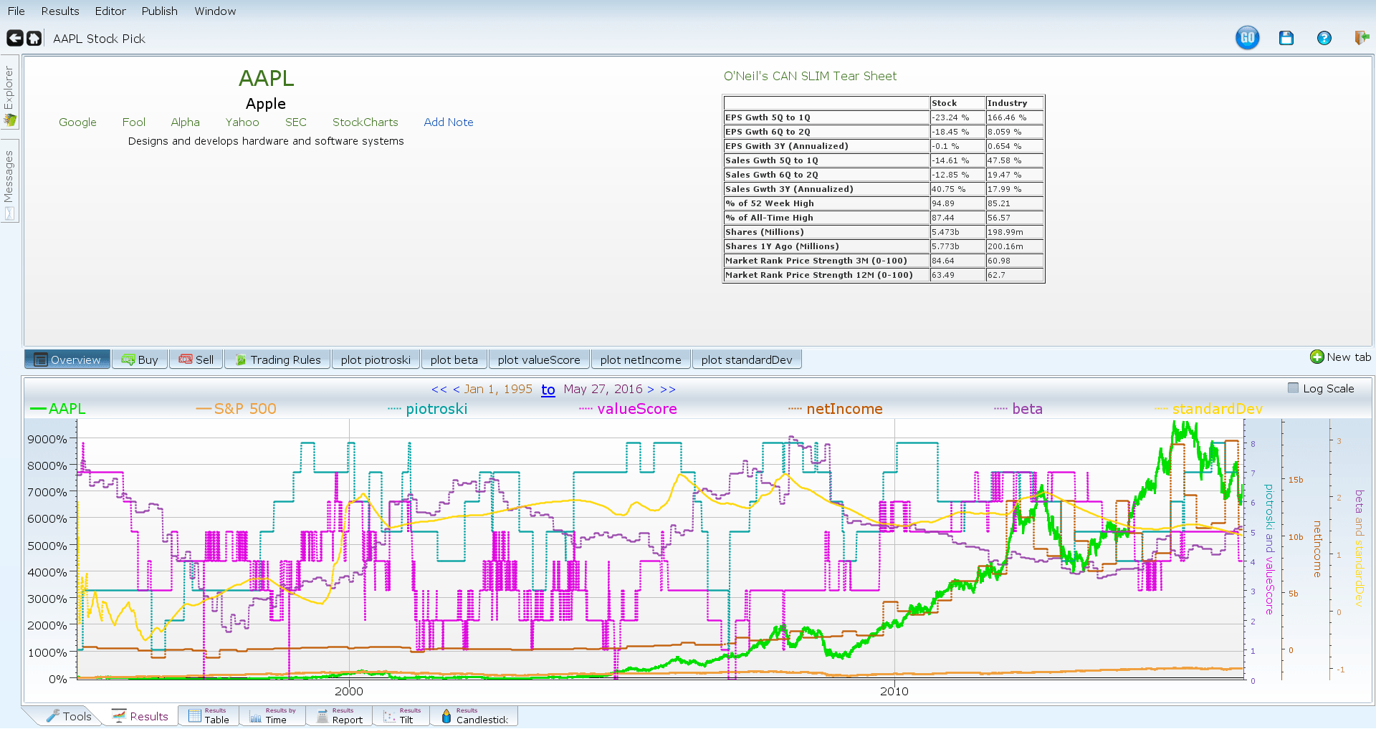1376x744 pixels.
Task: Save using the floppy disk icon
Action: [1286, 39]
